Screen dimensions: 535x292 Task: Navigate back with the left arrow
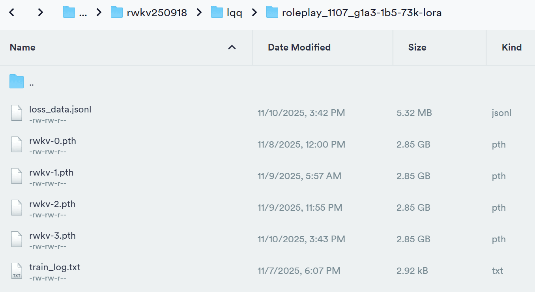11,12
